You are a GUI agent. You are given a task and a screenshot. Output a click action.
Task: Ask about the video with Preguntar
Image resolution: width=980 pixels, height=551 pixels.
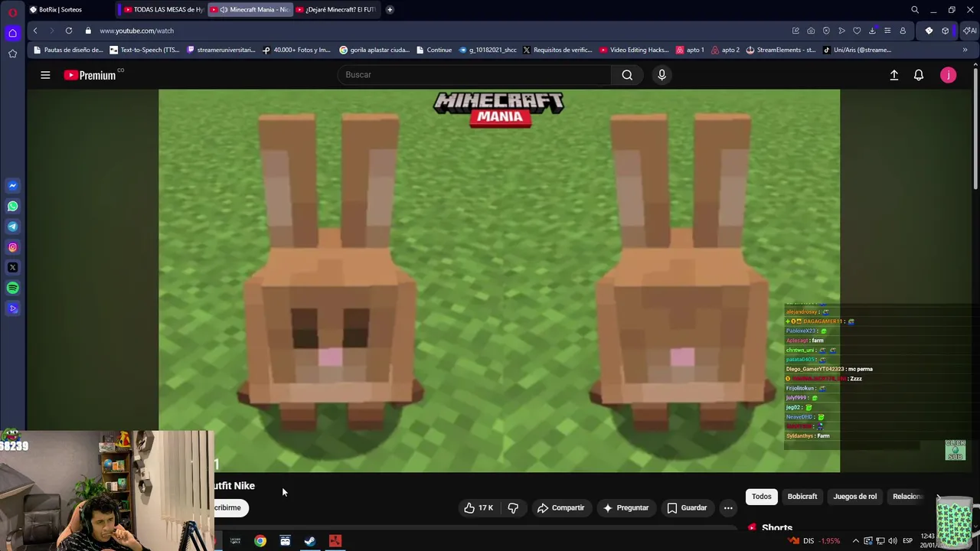[x=626, y=508]
